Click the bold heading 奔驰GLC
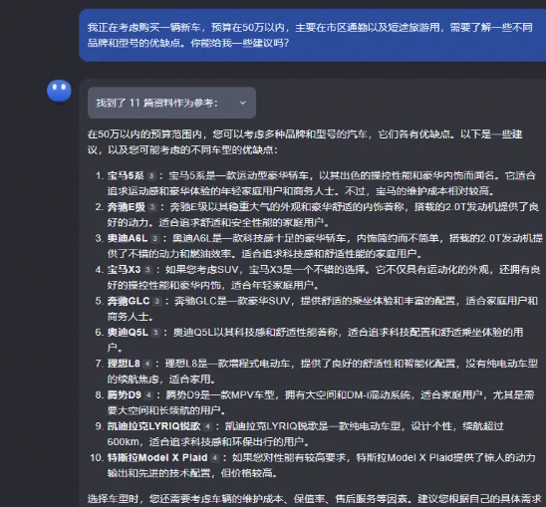 tap(129, 301)
